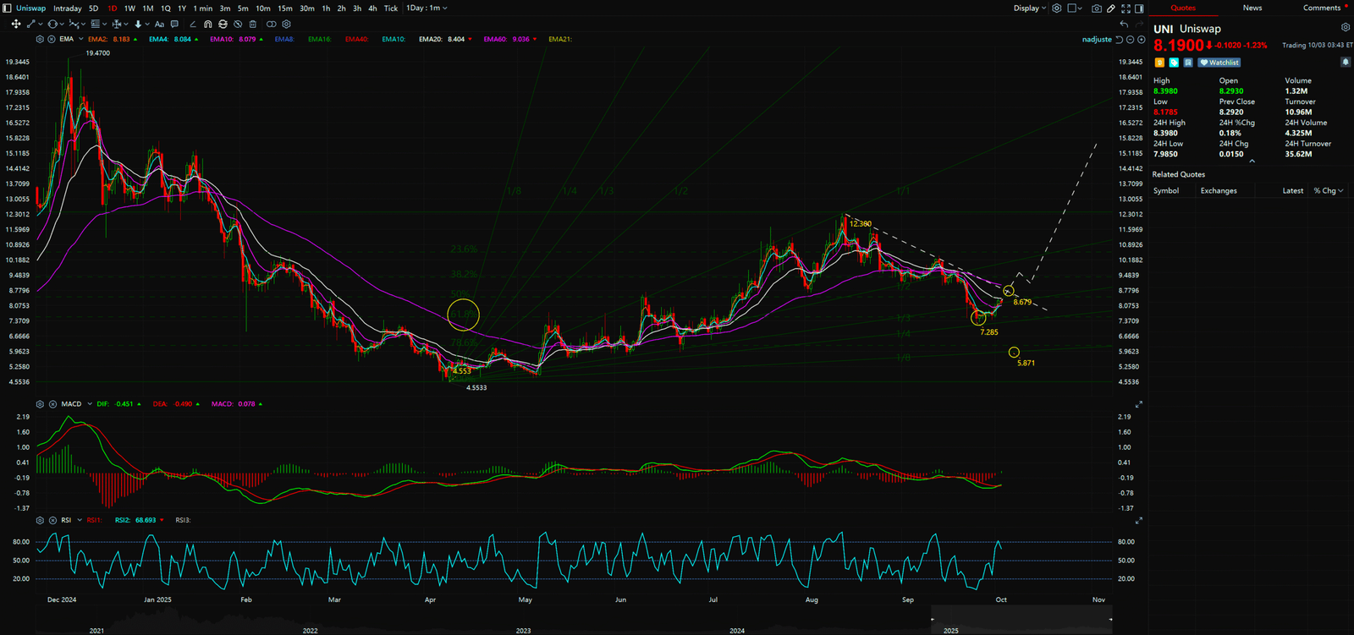
Task: Take a chart screenshot with camera icon
Action: tap(1097, 8)
